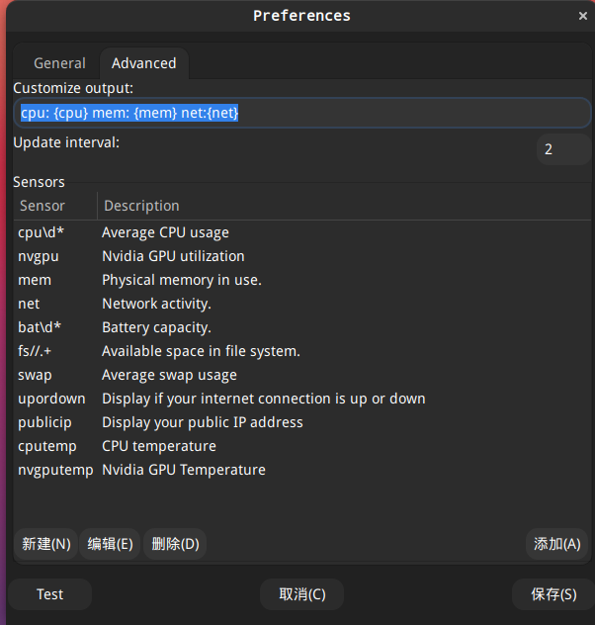Select the nvgputemp sensor row
Image resolution: width=595 pixels, height=625 pixels.
(x=302, y=470)
